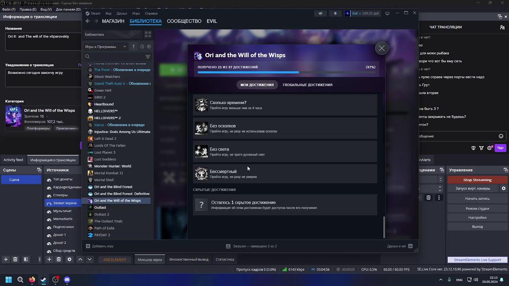Open source properties gear icon
509x286 pixels.
click(69, 259)
